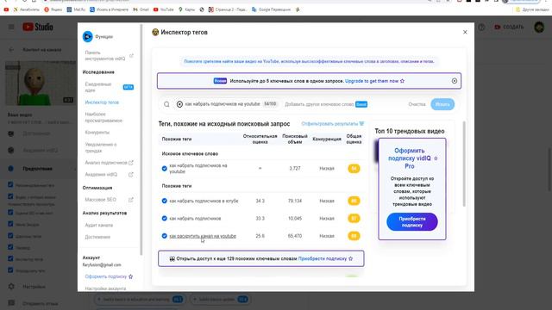Toggle checkbox for 'как раскрутить канал на youtube'

coord(164,236)
